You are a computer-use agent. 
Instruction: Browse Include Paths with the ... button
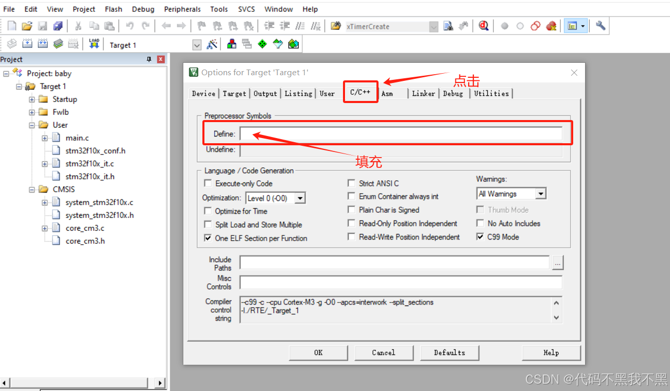558,263
